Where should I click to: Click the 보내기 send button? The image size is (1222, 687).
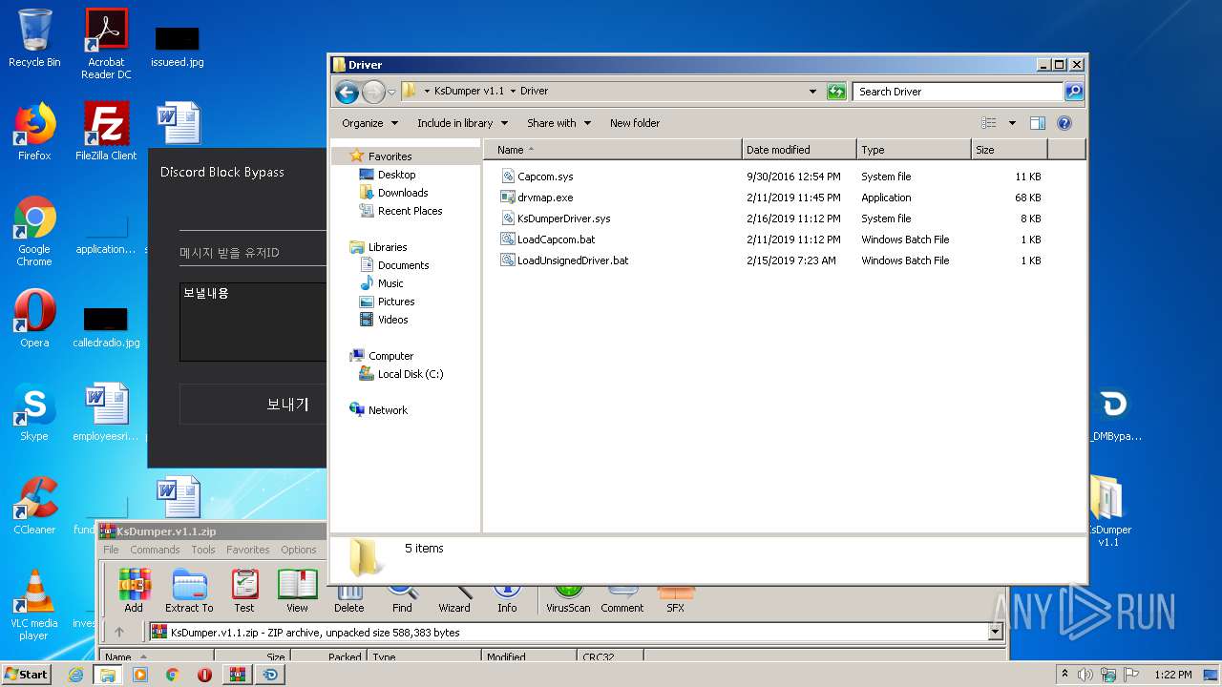point(253,405)
